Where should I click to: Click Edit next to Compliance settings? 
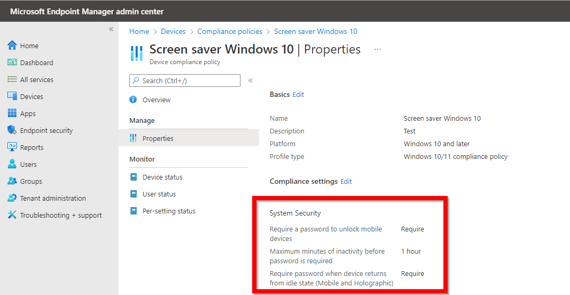point(346,181)
